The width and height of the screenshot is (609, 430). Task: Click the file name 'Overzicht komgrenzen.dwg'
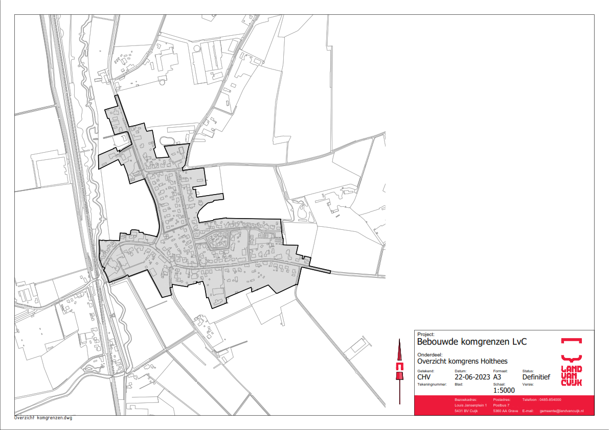[x=43, y=418]
